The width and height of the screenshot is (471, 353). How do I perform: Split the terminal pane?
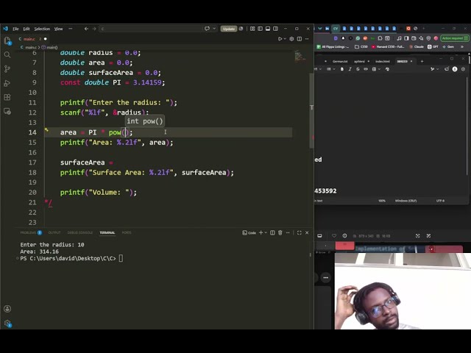pyautogui.click(x=272, y=232)
